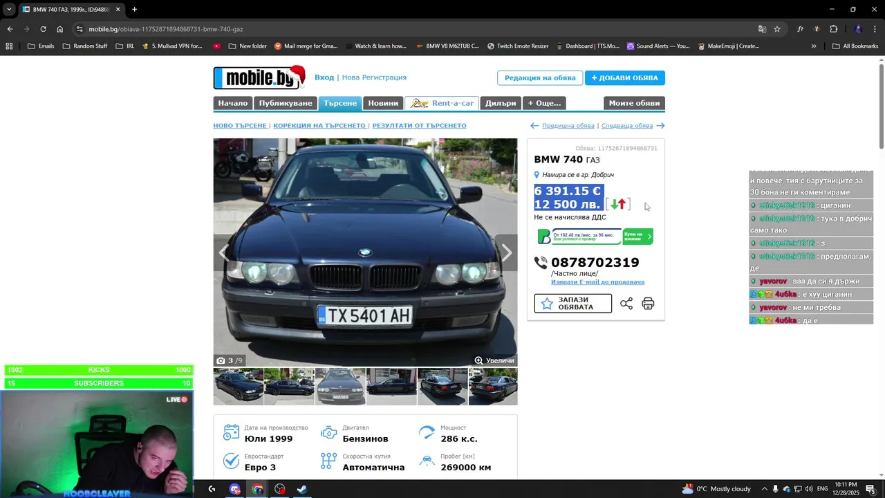The image size is (885, 498).
Task: Reload the page
Action: pos(43,29)
